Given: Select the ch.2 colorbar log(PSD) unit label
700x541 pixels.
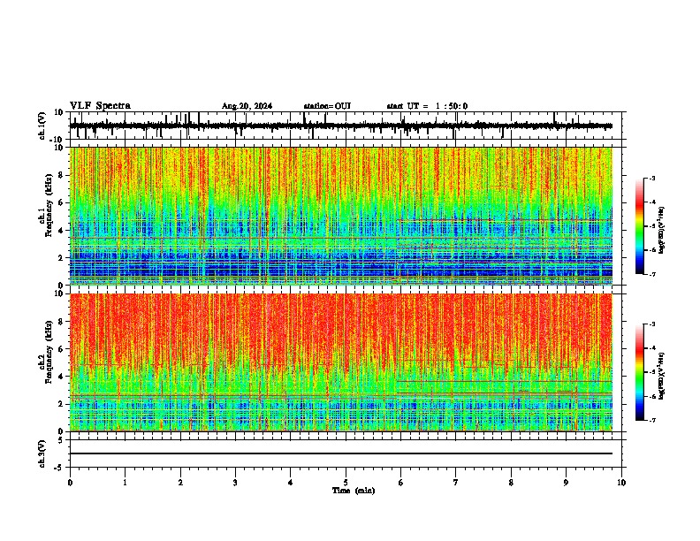Looking at the screenshot, I should coord(662,376).
